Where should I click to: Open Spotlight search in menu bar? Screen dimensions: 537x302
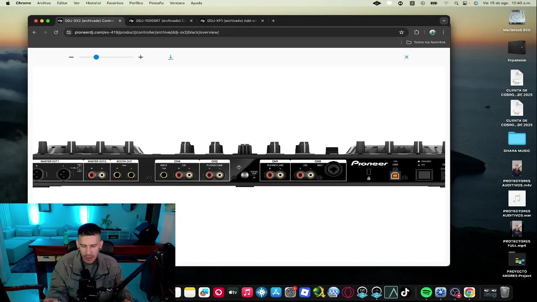(x=456, y=3)
